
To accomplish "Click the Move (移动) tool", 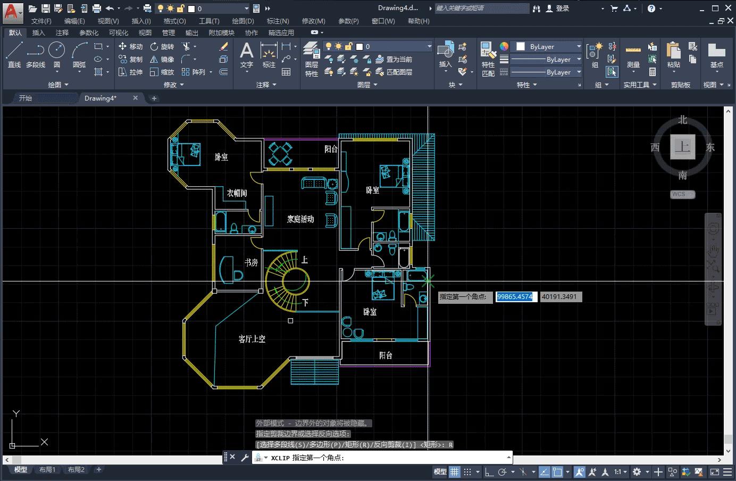I will [131, 46].
